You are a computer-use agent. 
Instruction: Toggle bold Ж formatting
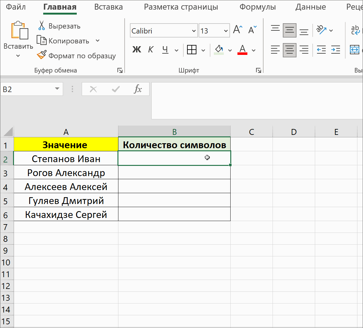pos(136,49)
